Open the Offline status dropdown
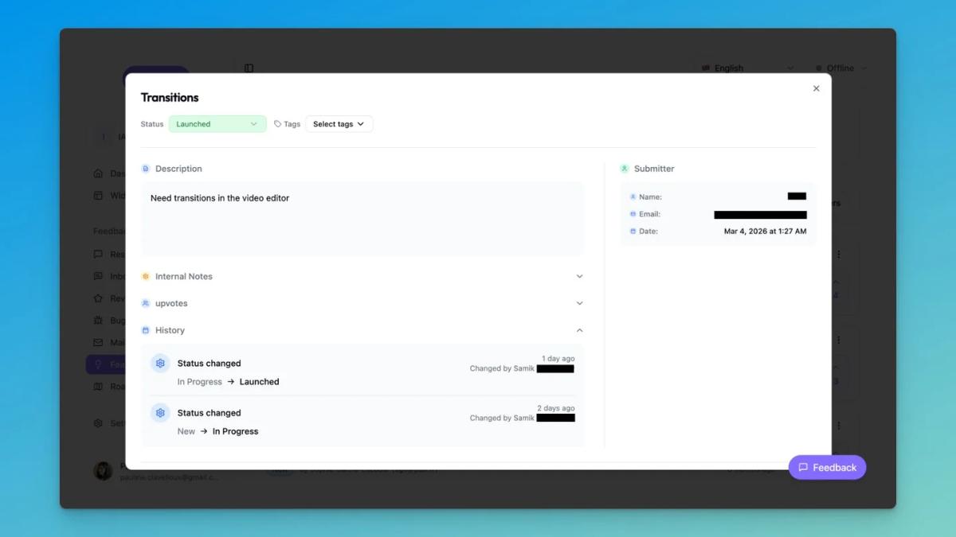The height and width of the screenshot is (537, 956). [x=840, y=68]
